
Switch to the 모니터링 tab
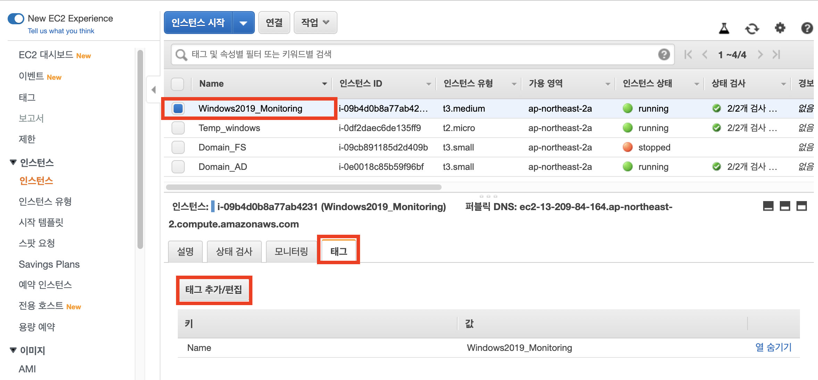pos(291,251)
